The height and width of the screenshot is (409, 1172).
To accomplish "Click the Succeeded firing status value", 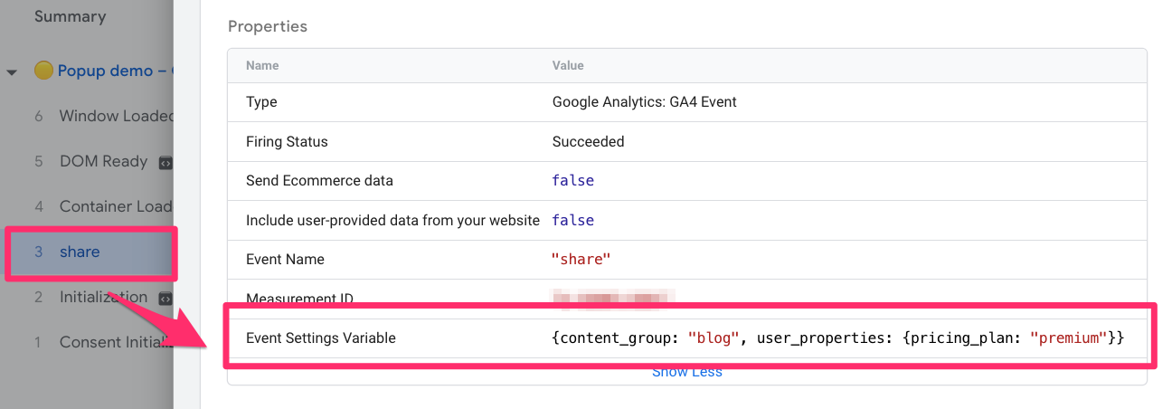I will point(588,142).
